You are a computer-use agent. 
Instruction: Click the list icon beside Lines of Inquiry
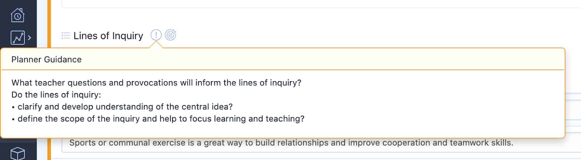coord(66,35)
